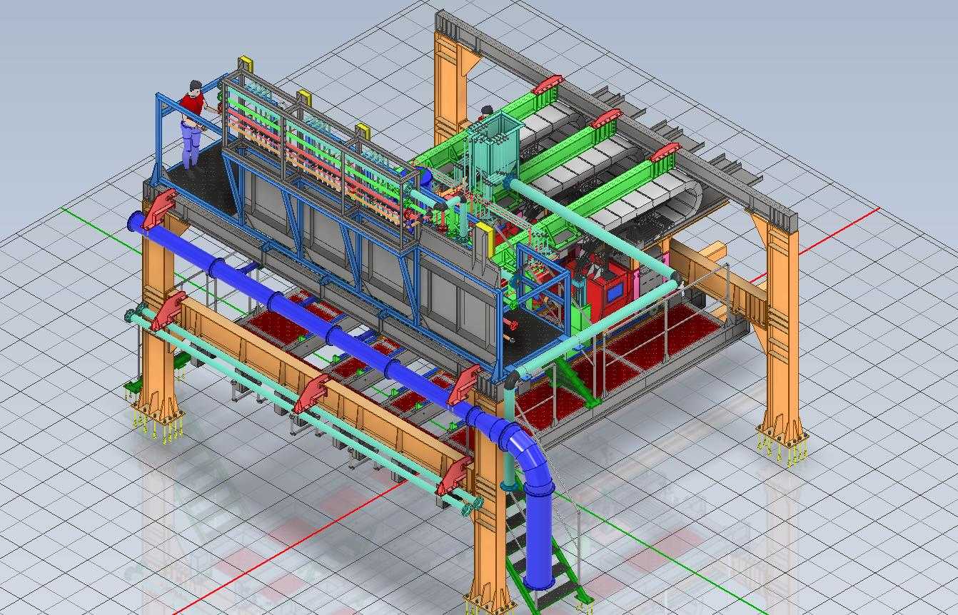This screenshot has width=958, height=615.
Task: Click the yellow anchor bolts under the right column
Action: [x=782, y=449]
